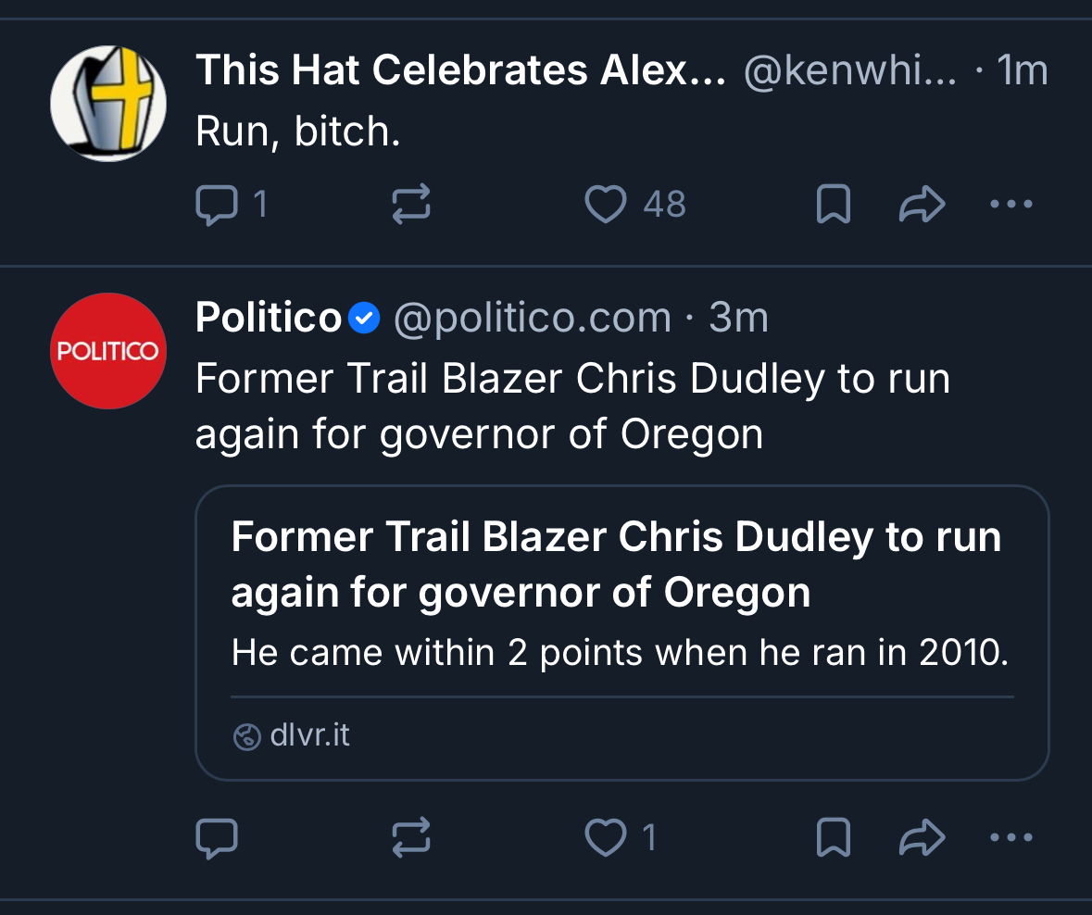
Task: Share the "Run, bitch." post
Action: [x=923, y=205]
